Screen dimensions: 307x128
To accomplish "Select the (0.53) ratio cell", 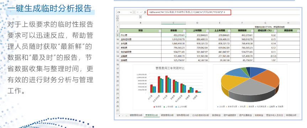I will click(265, 56).
